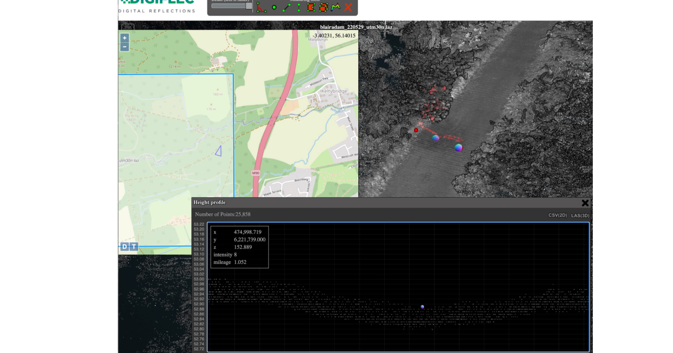The height and width of the screenshot is (353, 673).
Task: Select the point measurement tool
Action: (x=274, y=7)
